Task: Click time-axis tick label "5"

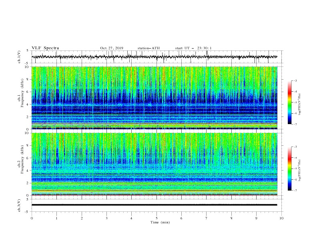Action: tap(156, 218)
